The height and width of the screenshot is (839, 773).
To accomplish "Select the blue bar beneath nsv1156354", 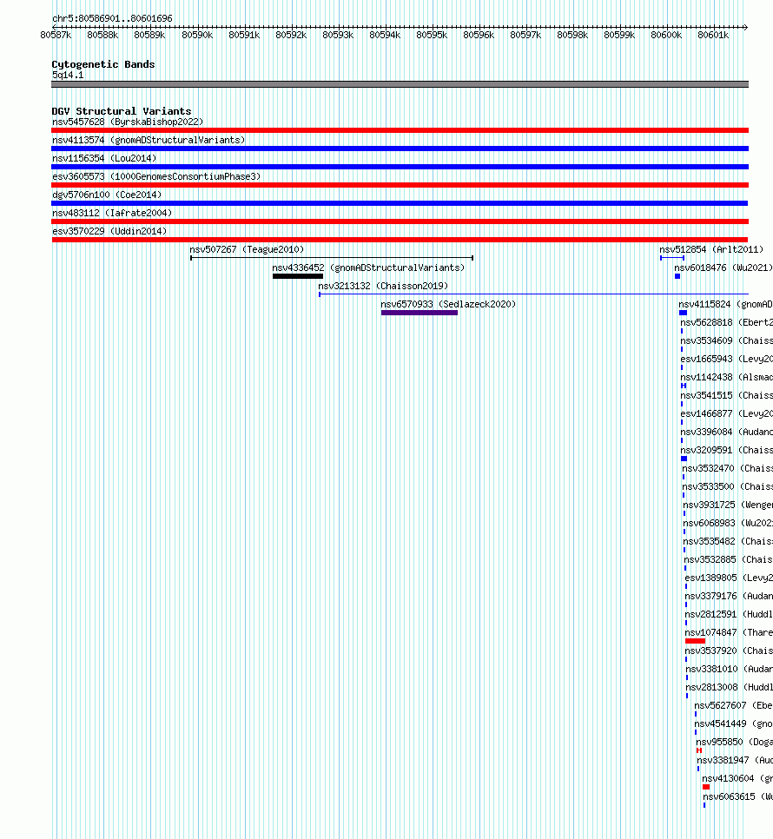I will pyautogui.click(x=400, y=167).
